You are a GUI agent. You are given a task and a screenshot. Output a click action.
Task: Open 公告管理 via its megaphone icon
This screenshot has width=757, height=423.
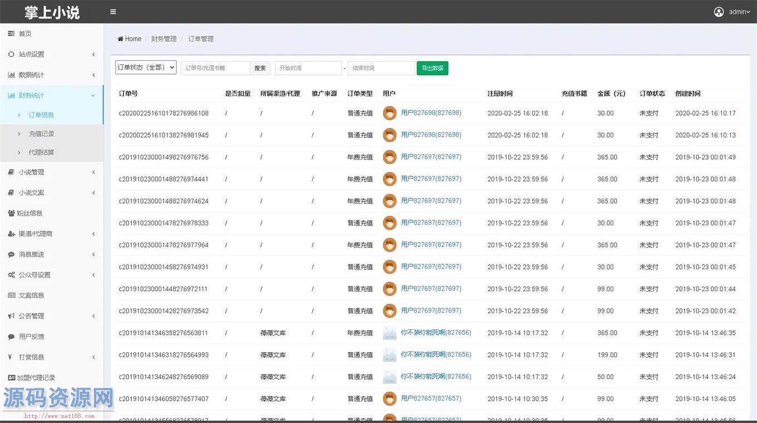(x=12, y=316)
